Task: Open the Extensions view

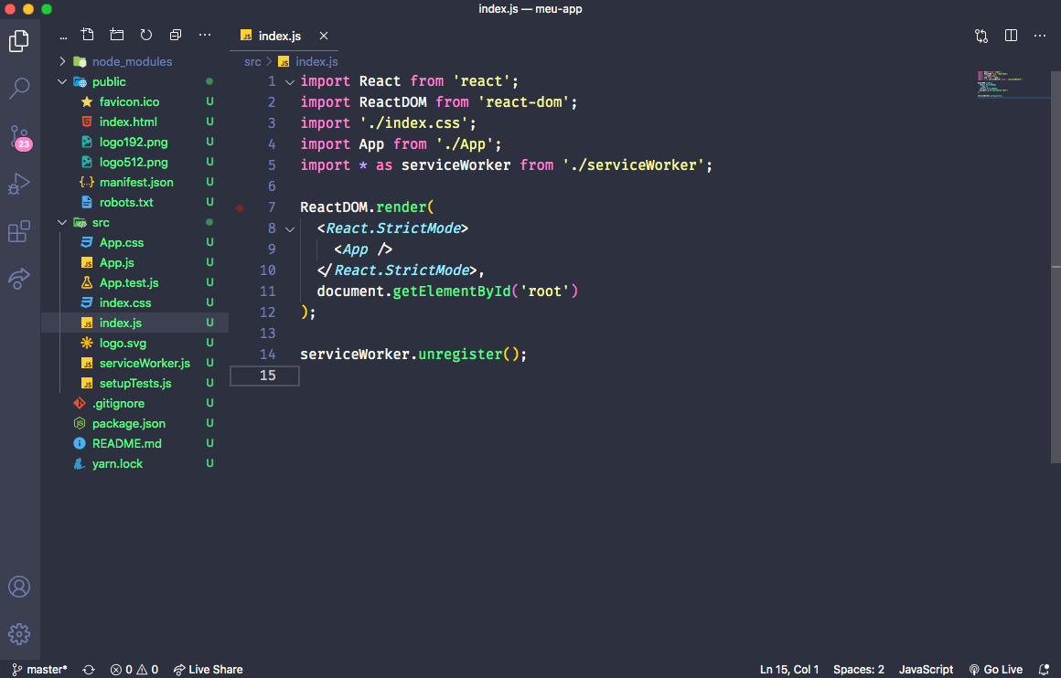Action: pyautogui.click(x=19, y=231)
